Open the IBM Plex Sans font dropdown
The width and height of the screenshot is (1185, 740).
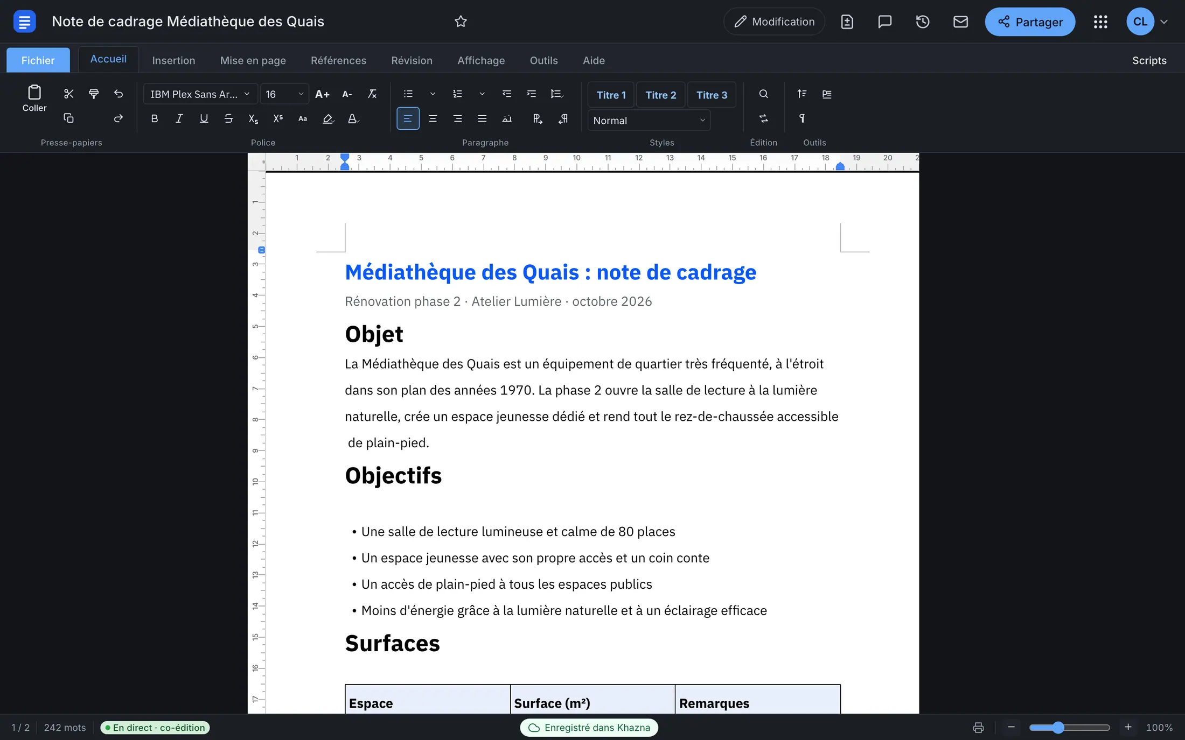(200, 94)
